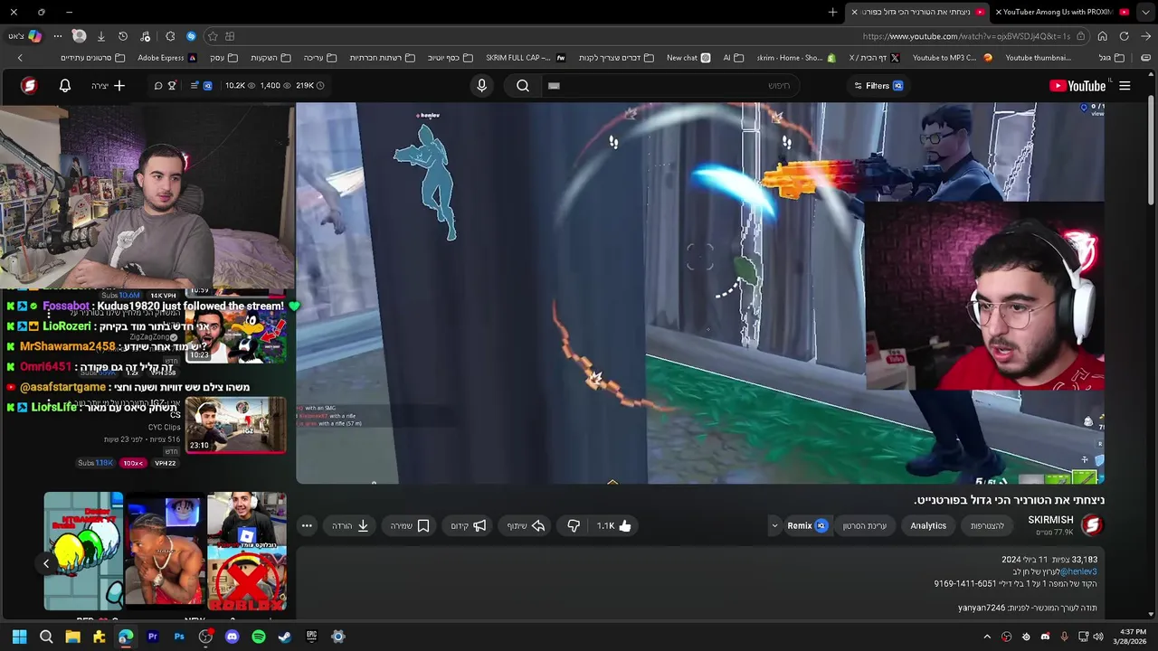1158x651 pixels.
Task: Open Discord from the taskbar
Action: (x=232, y=637)
